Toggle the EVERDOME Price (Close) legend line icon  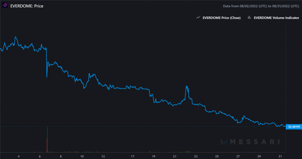tap(198, 18)
